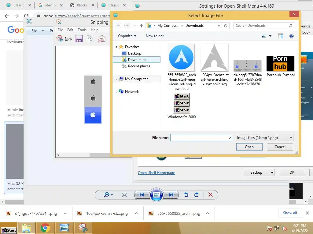The height and width of the screenshot is (234, 313).
Task: Open the File name history dropdown
Action: (230, 138)
